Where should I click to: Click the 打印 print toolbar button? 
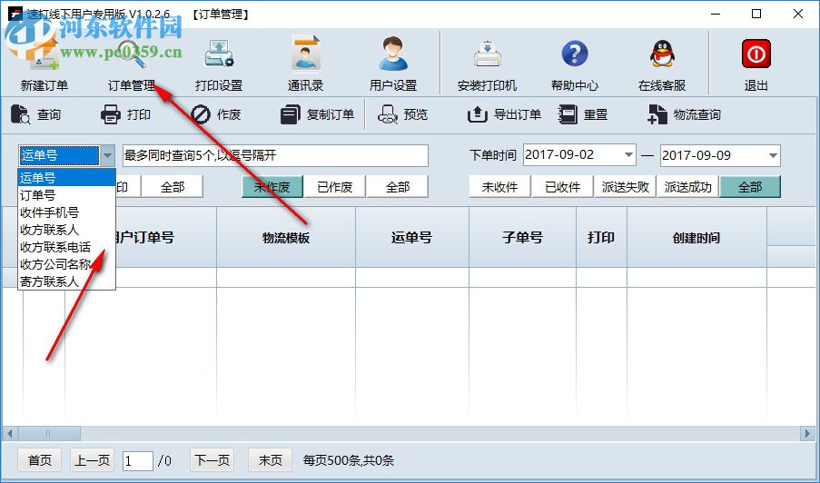(x=125, y=114)
